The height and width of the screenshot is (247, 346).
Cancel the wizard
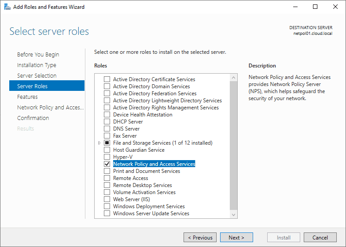pos(320,238)
